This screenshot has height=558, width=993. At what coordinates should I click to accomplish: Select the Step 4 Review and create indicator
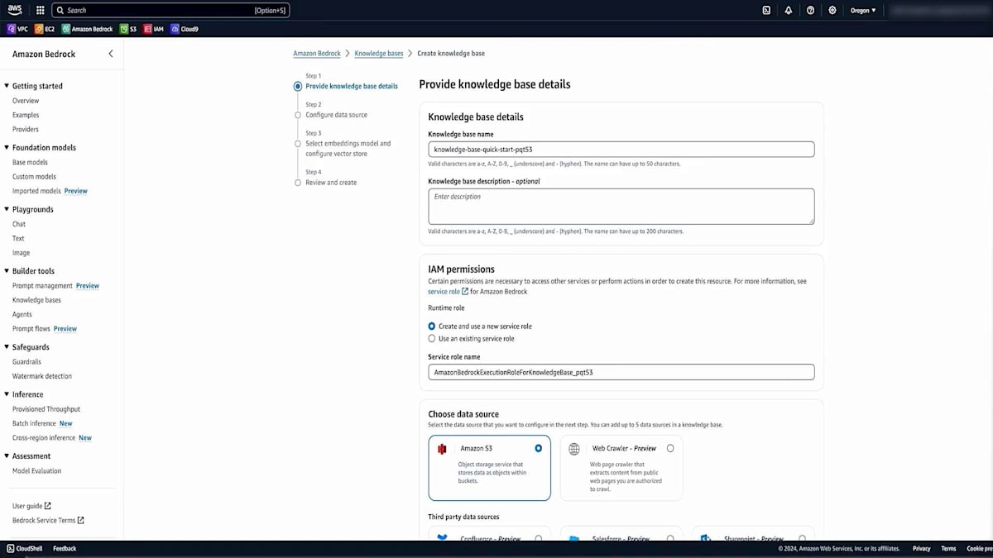pyautogui.click(x=298, y=183)
